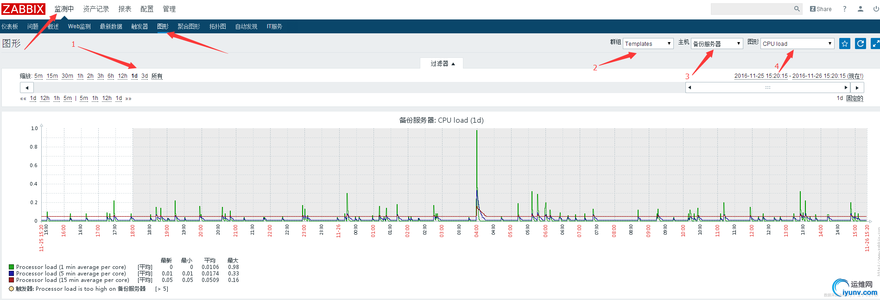Image resolution: width=880 pixels, height=300 pixels.
Task: Click the Zabbix logo
Action: pyautogui.click(x=23, y=9)
